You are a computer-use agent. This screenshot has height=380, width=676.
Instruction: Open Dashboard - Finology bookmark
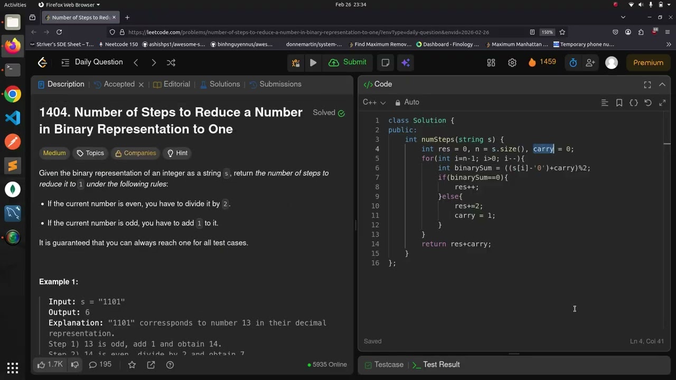[x=448, y=44]
